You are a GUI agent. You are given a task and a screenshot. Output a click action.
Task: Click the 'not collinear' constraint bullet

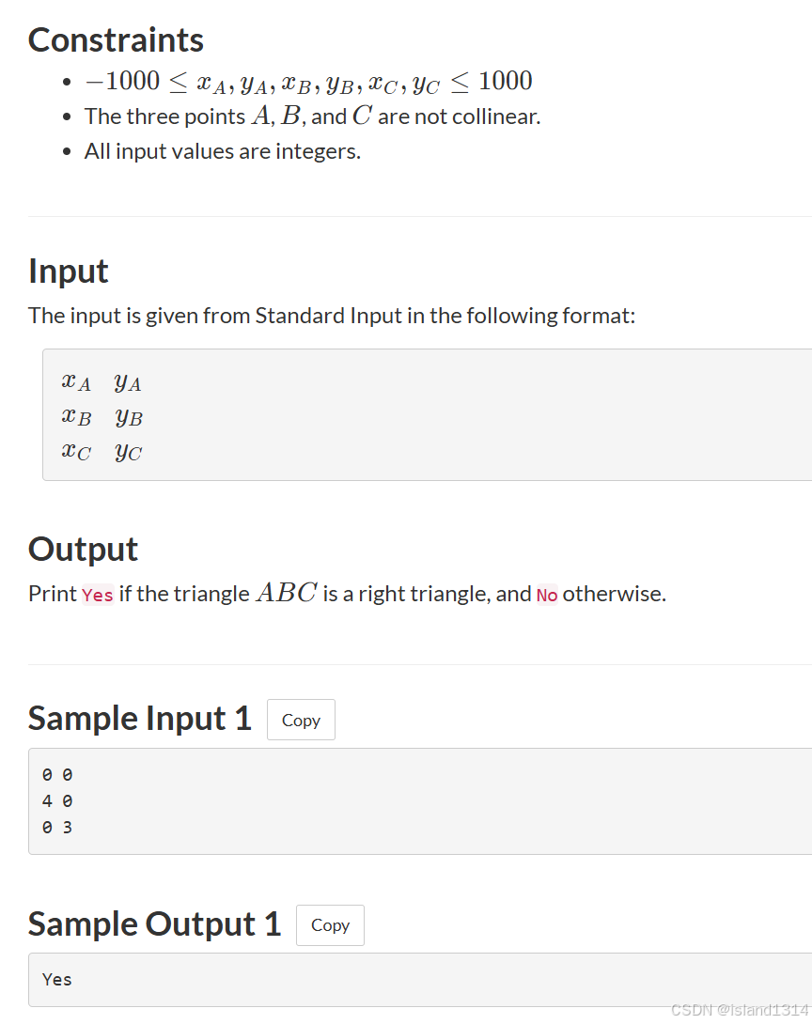[x=312, y=116]
